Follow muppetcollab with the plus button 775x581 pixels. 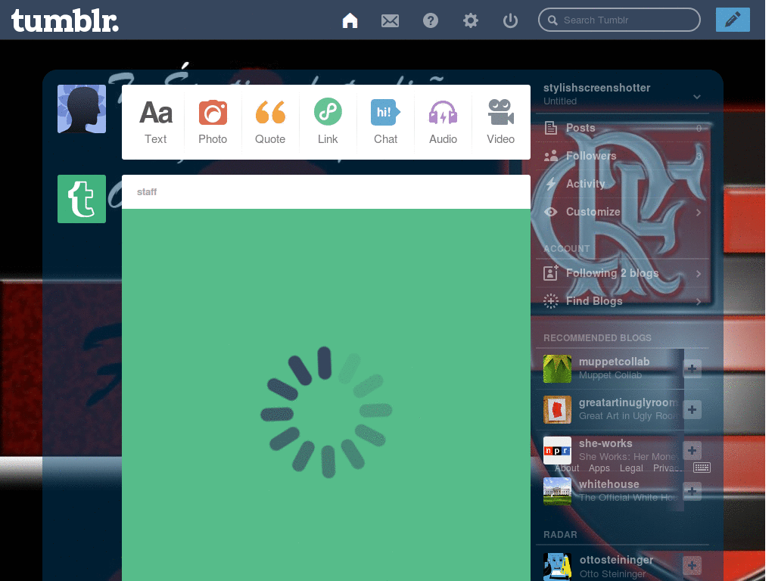[x=692, y=368]
